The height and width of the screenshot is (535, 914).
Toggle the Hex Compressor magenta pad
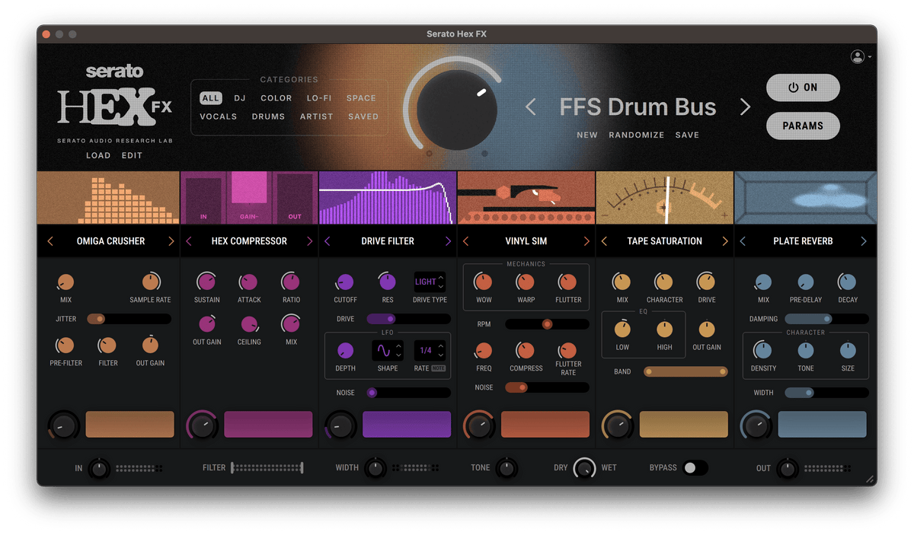[268, 425]
